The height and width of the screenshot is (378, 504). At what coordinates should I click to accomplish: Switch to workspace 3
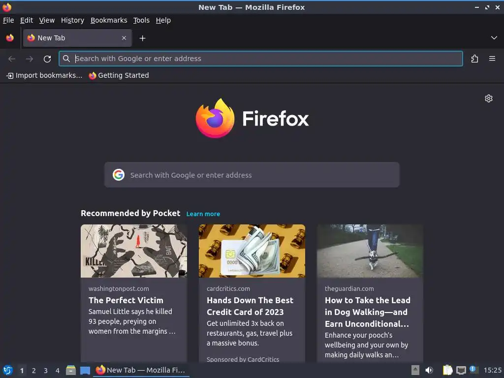tap(46, 371)
